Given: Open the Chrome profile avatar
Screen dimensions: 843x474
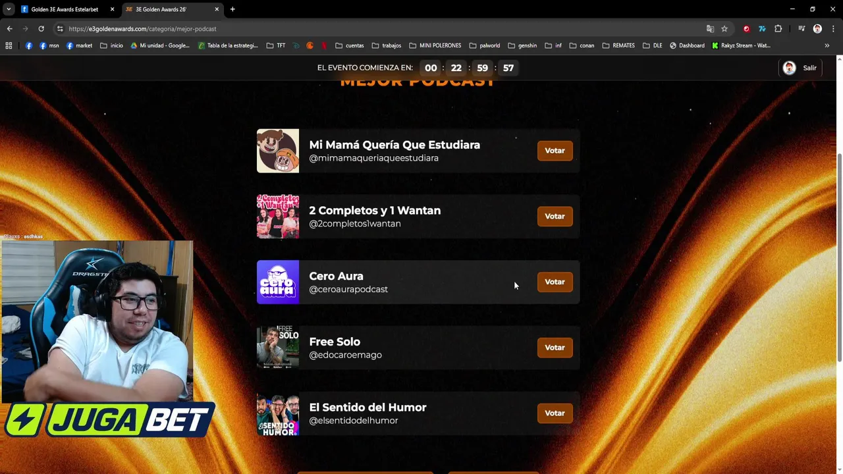Looking at the screenshot, I should [817, 29].
